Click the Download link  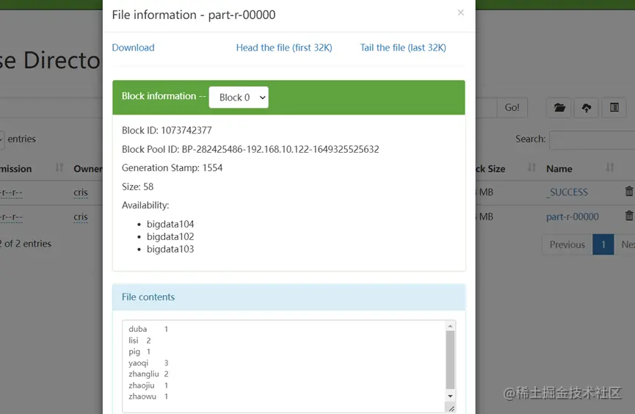pyautogui.click(x=133, y=48)
